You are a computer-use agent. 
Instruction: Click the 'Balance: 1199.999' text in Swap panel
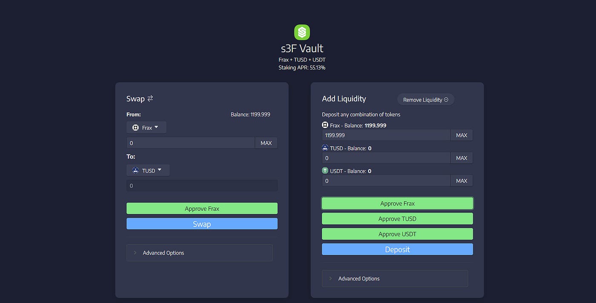pos(250,114)
